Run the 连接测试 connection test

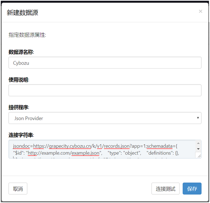(x=166, y=189)
